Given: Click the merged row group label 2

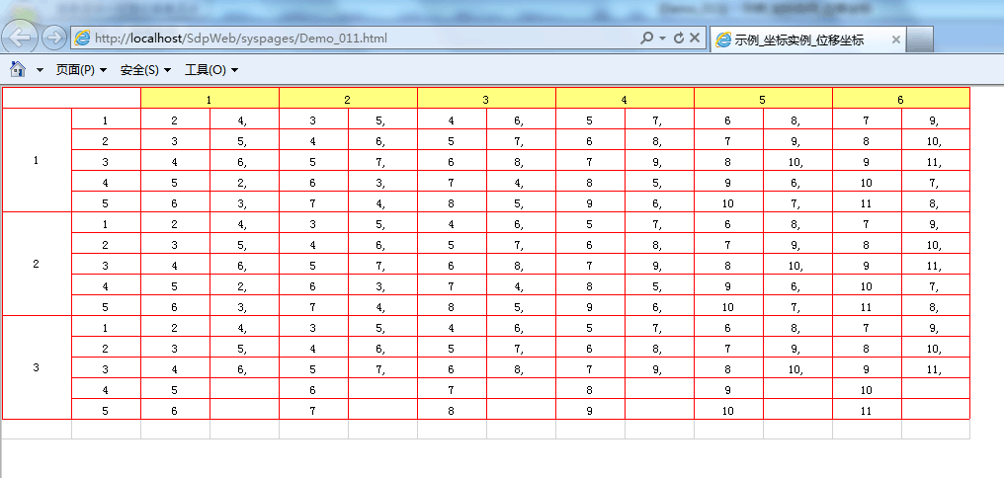Looking at the screenshot, I should (x=37, y=265).
